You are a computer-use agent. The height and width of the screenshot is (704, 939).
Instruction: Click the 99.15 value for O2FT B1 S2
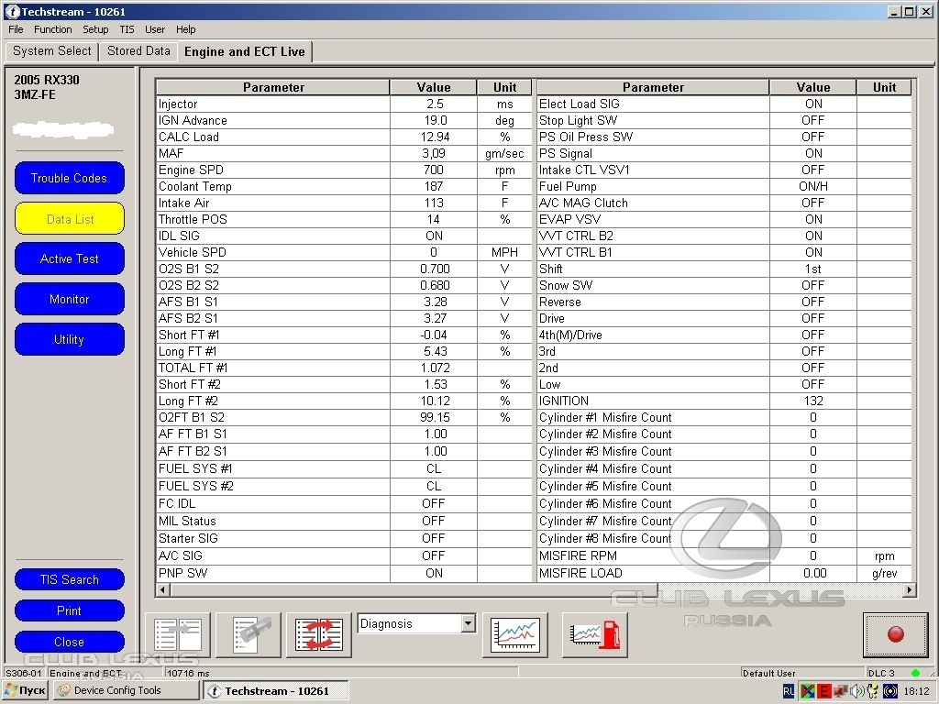coord(435,417)
